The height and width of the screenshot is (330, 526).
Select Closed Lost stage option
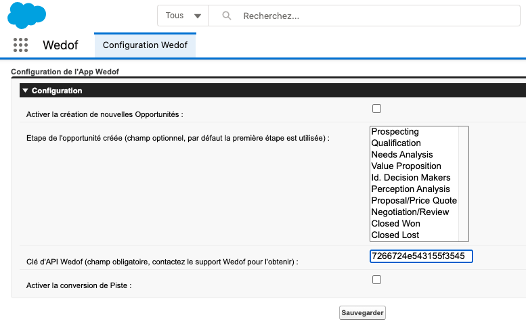(414, 235)
